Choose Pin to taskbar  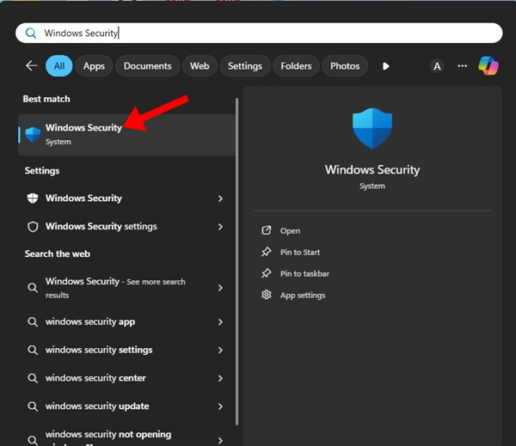304,273
